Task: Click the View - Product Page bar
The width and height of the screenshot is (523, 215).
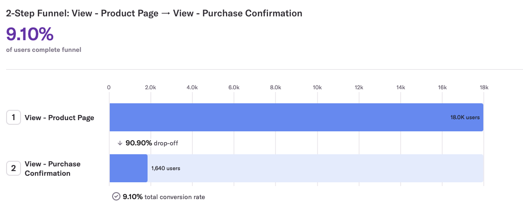Action: tap(280, 117)
